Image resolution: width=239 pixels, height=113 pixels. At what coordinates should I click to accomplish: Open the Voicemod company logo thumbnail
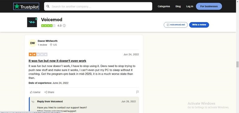coord(32,22)
